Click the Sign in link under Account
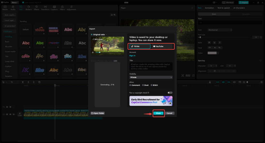265x143 pixels. tap(132, 56)
